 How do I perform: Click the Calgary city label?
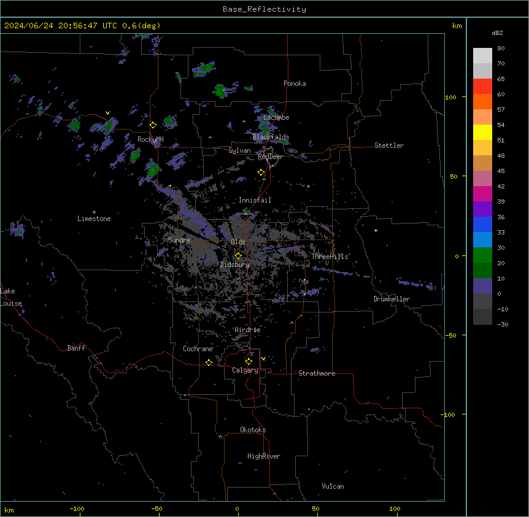[x=245, y=370]
